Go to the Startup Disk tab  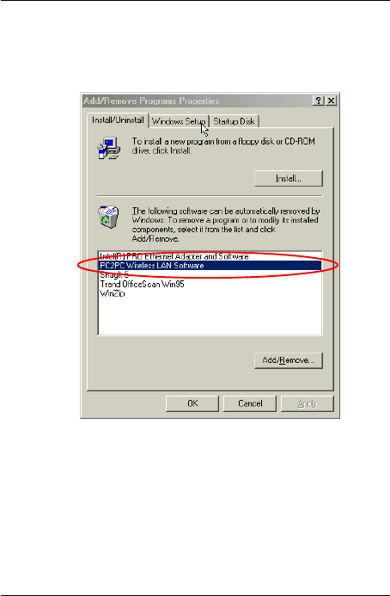click(x=234, y=121)
